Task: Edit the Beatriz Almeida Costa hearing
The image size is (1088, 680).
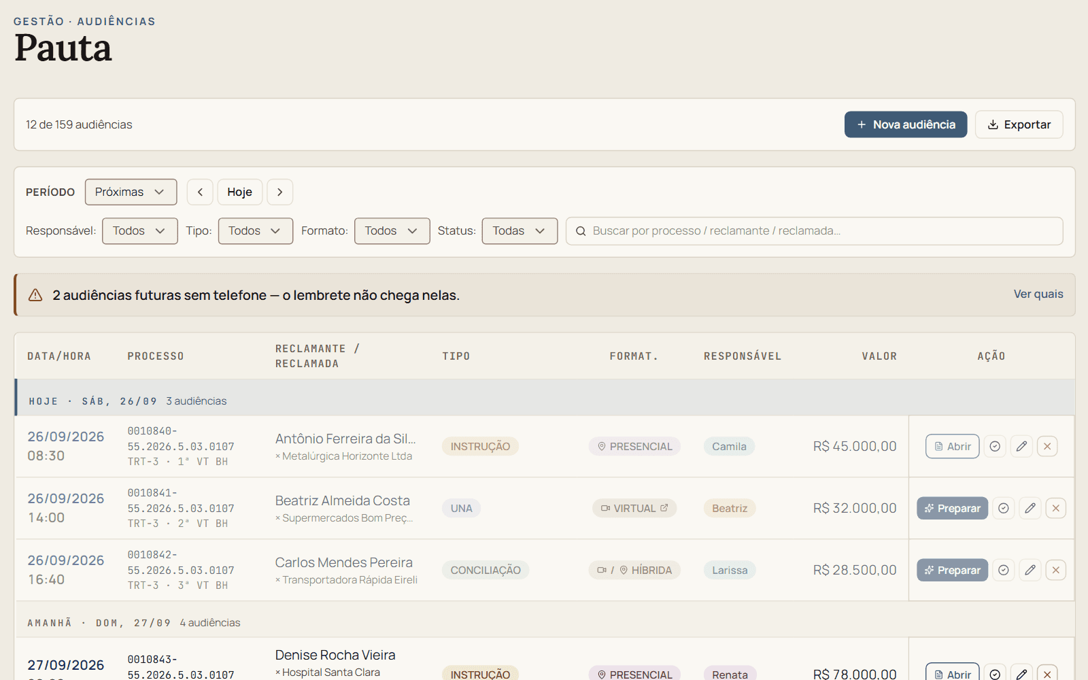Action: coord(1030,508)
